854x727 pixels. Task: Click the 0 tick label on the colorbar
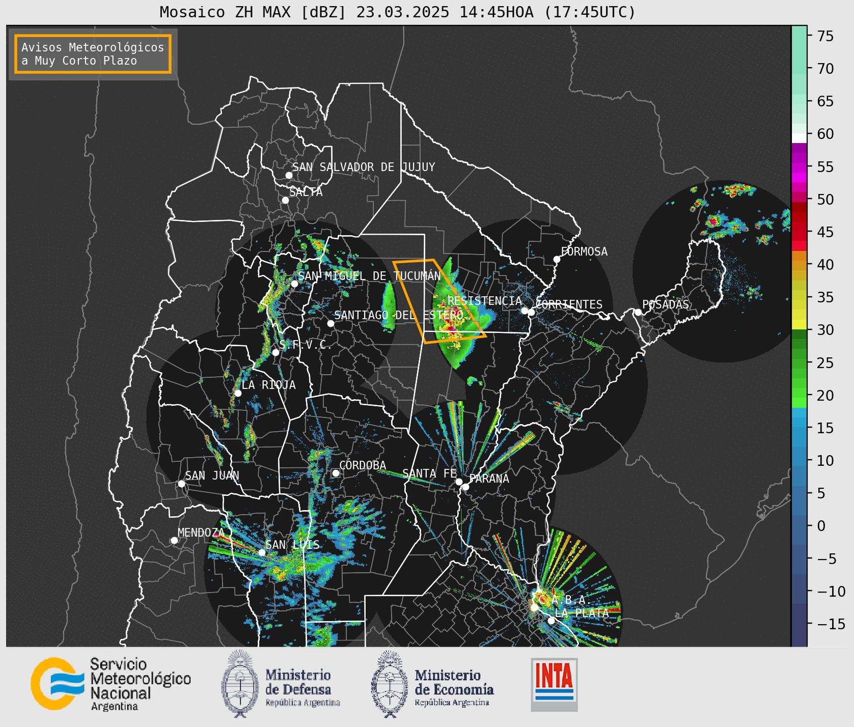pyautogui.click(x=821, y=526)
